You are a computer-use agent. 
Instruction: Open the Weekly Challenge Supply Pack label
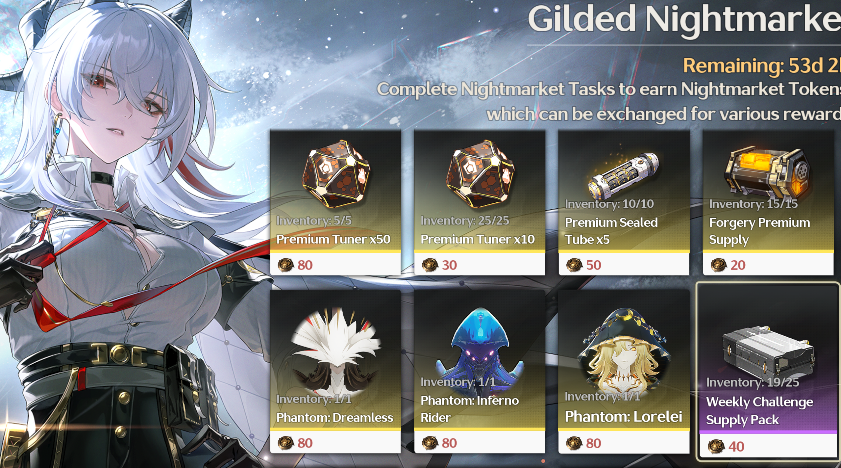(759, 411)
